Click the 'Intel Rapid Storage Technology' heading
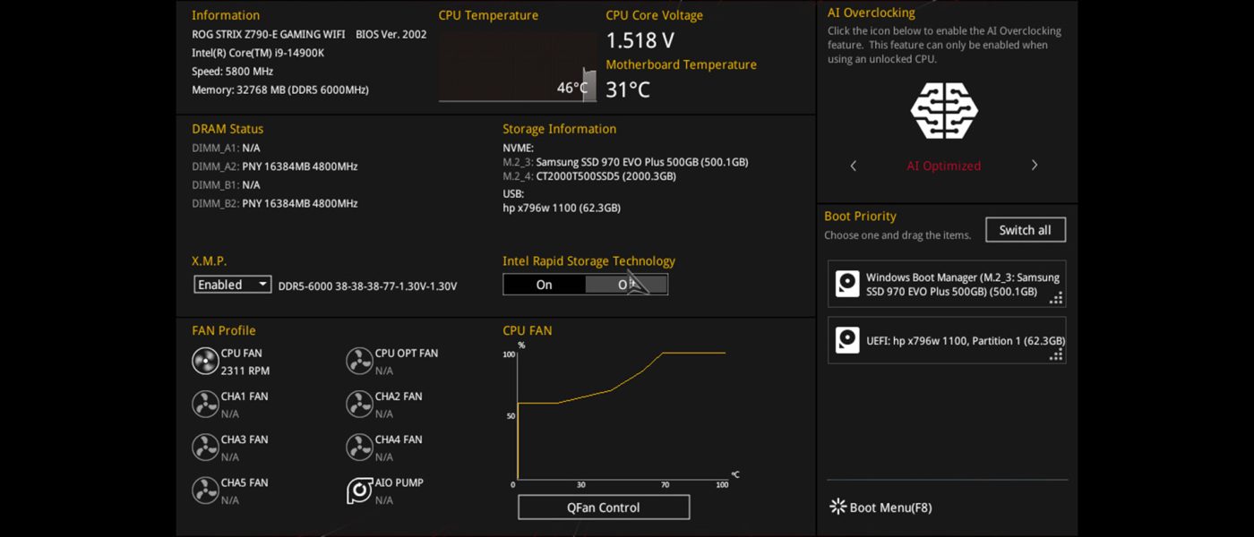The width and height of the screenshot is (1254, 537). coord(588,261)
